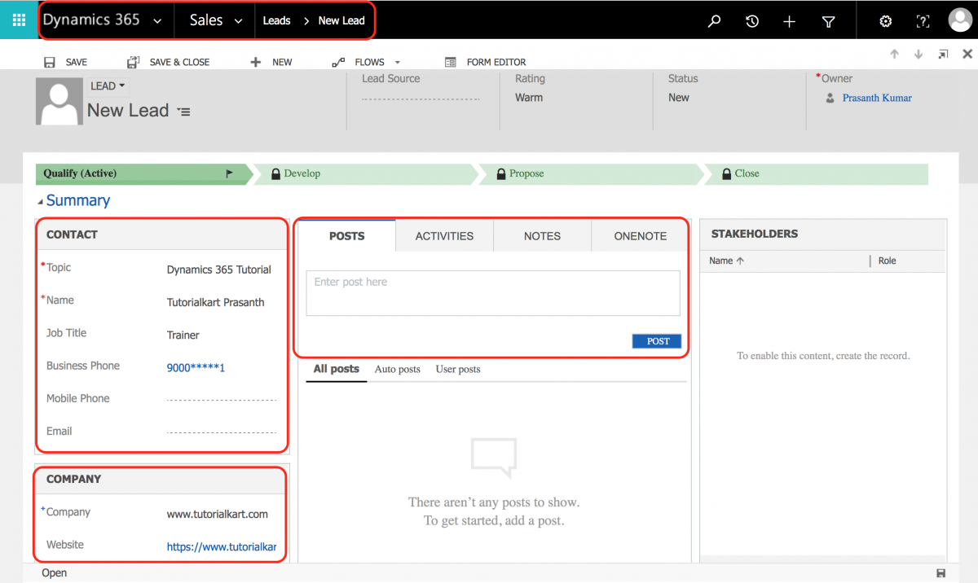Switch to the ONENOTE tab
Screen dimensions: 978x583
(641, 236)
